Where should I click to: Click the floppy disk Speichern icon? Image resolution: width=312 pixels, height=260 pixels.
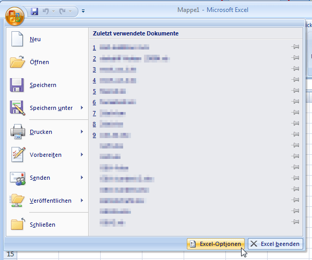click(x=17, y=85)
